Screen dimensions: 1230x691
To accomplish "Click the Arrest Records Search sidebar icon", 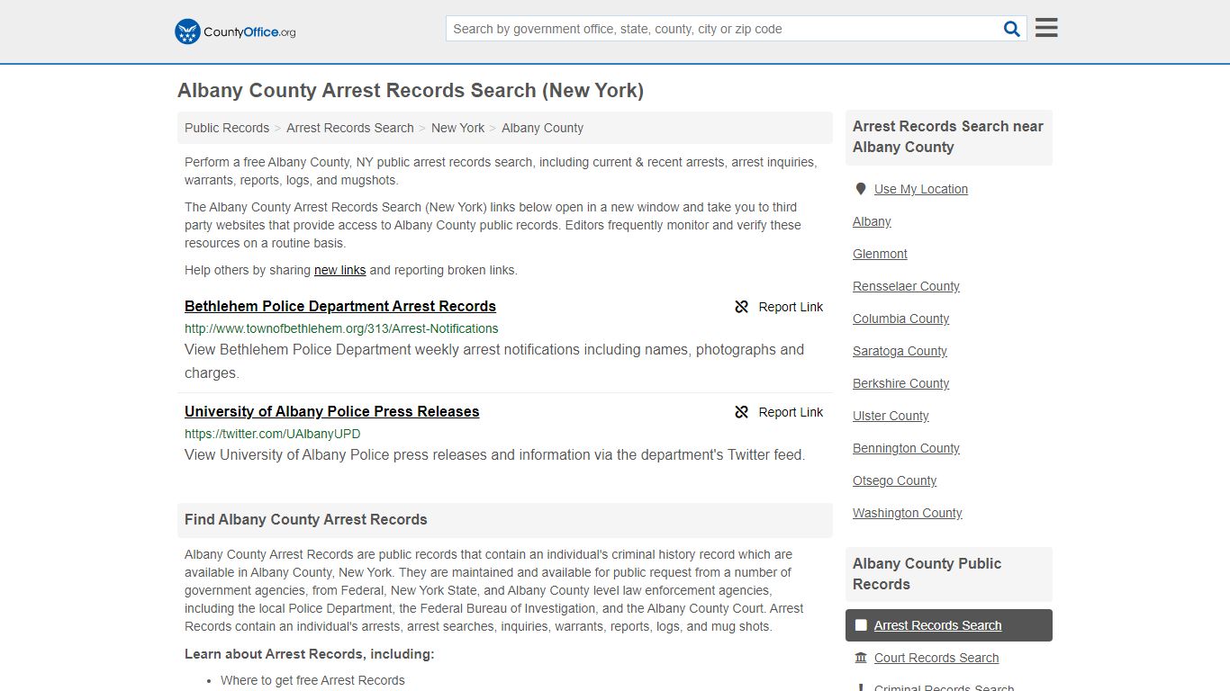I will click(861, 625).
